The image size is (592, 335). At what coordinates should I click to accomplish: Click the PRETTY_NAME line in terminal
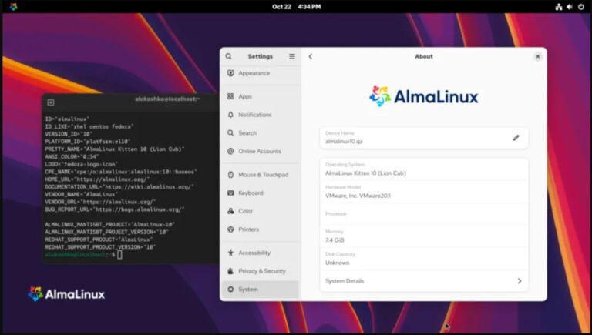pyautogui.click(x=115, y=149)
